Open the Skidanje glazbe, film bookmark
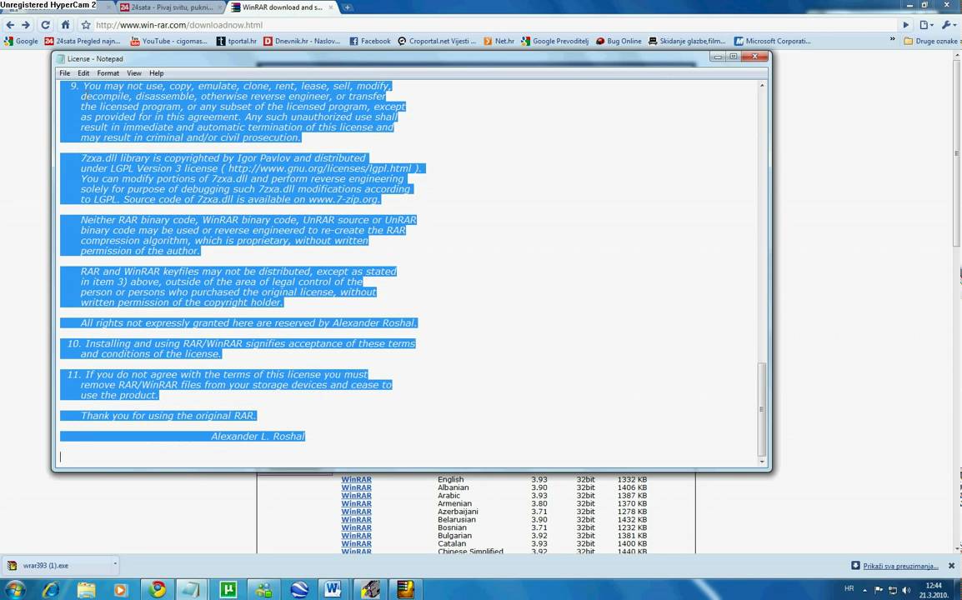 (x=687, y=41)
